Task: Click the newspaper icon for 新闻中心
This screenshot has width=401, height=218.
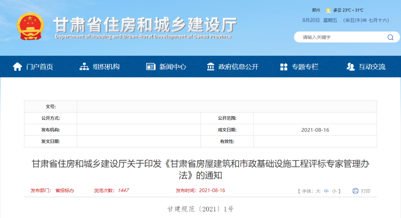Action: 151,67
